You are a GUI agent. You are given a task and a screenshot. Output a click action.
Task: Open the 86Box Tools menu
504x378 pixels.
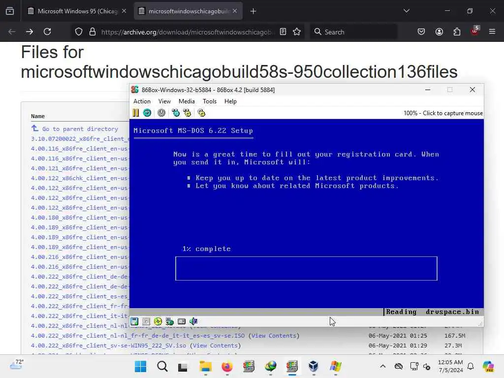(210, 101)
